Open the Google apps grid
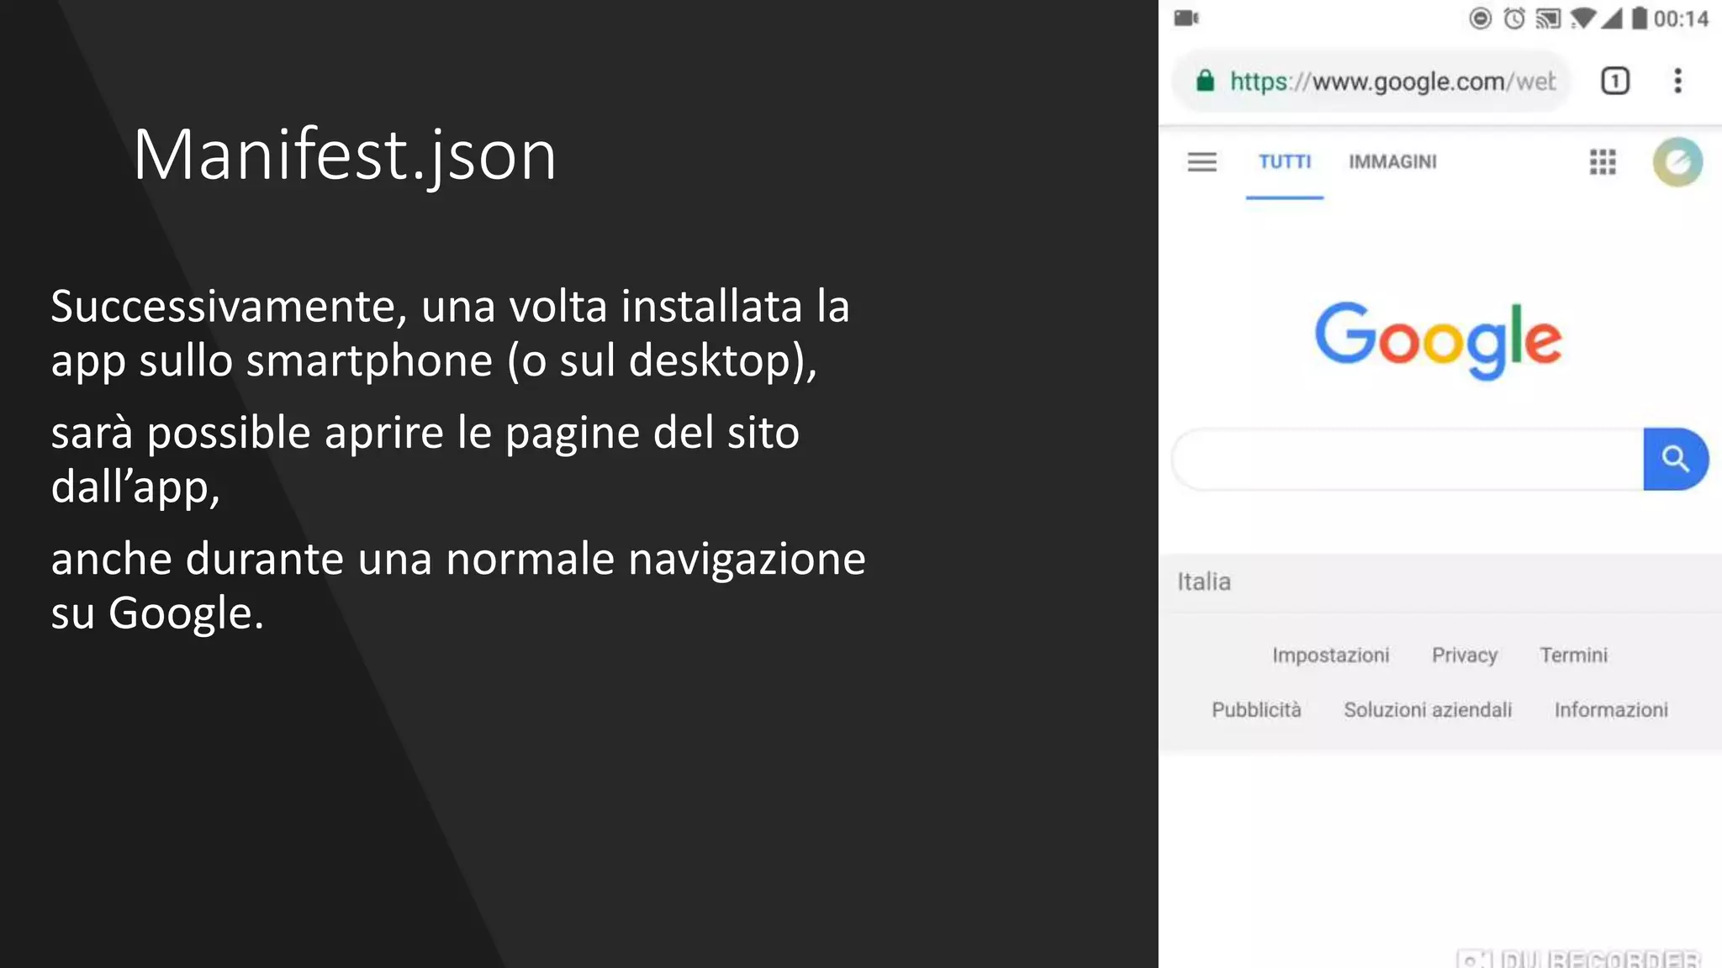 coord(1603,161)
